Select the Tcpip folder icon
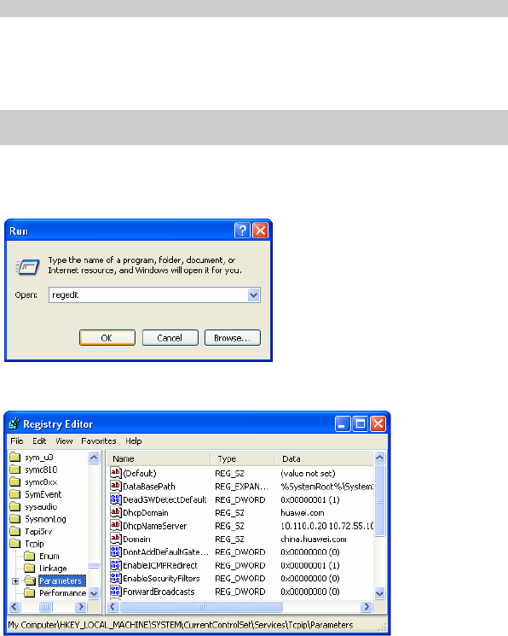This screenshot has width=508, height=636. pos(15,544)
